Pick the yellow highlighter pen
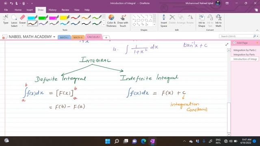The width and height of the screenshot is (260, 146). (x=65, y=17)
